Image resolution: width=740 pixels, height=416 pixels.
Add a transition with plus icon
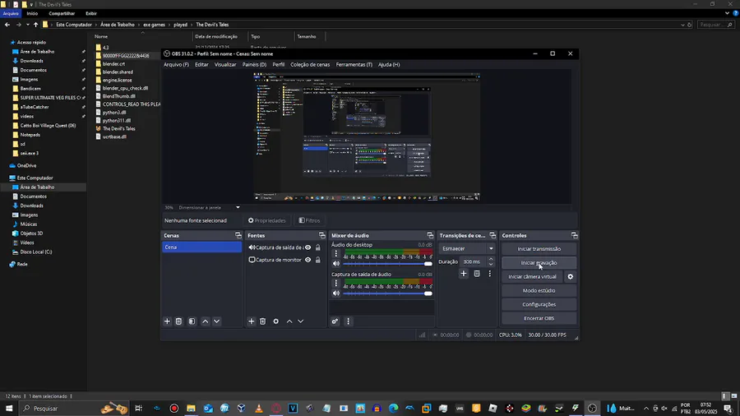pyautogui.click(x=464, y=274)
